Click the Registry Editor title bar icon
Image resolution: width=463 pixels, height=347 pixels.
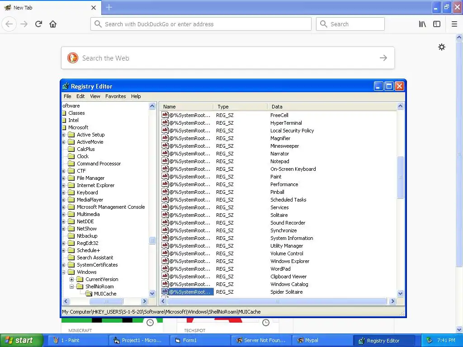66,86
